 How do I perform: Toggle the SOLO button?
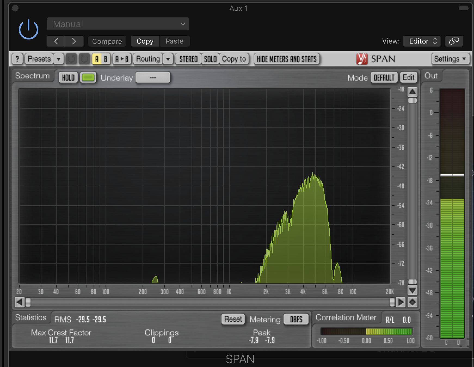tap(210, 59)
